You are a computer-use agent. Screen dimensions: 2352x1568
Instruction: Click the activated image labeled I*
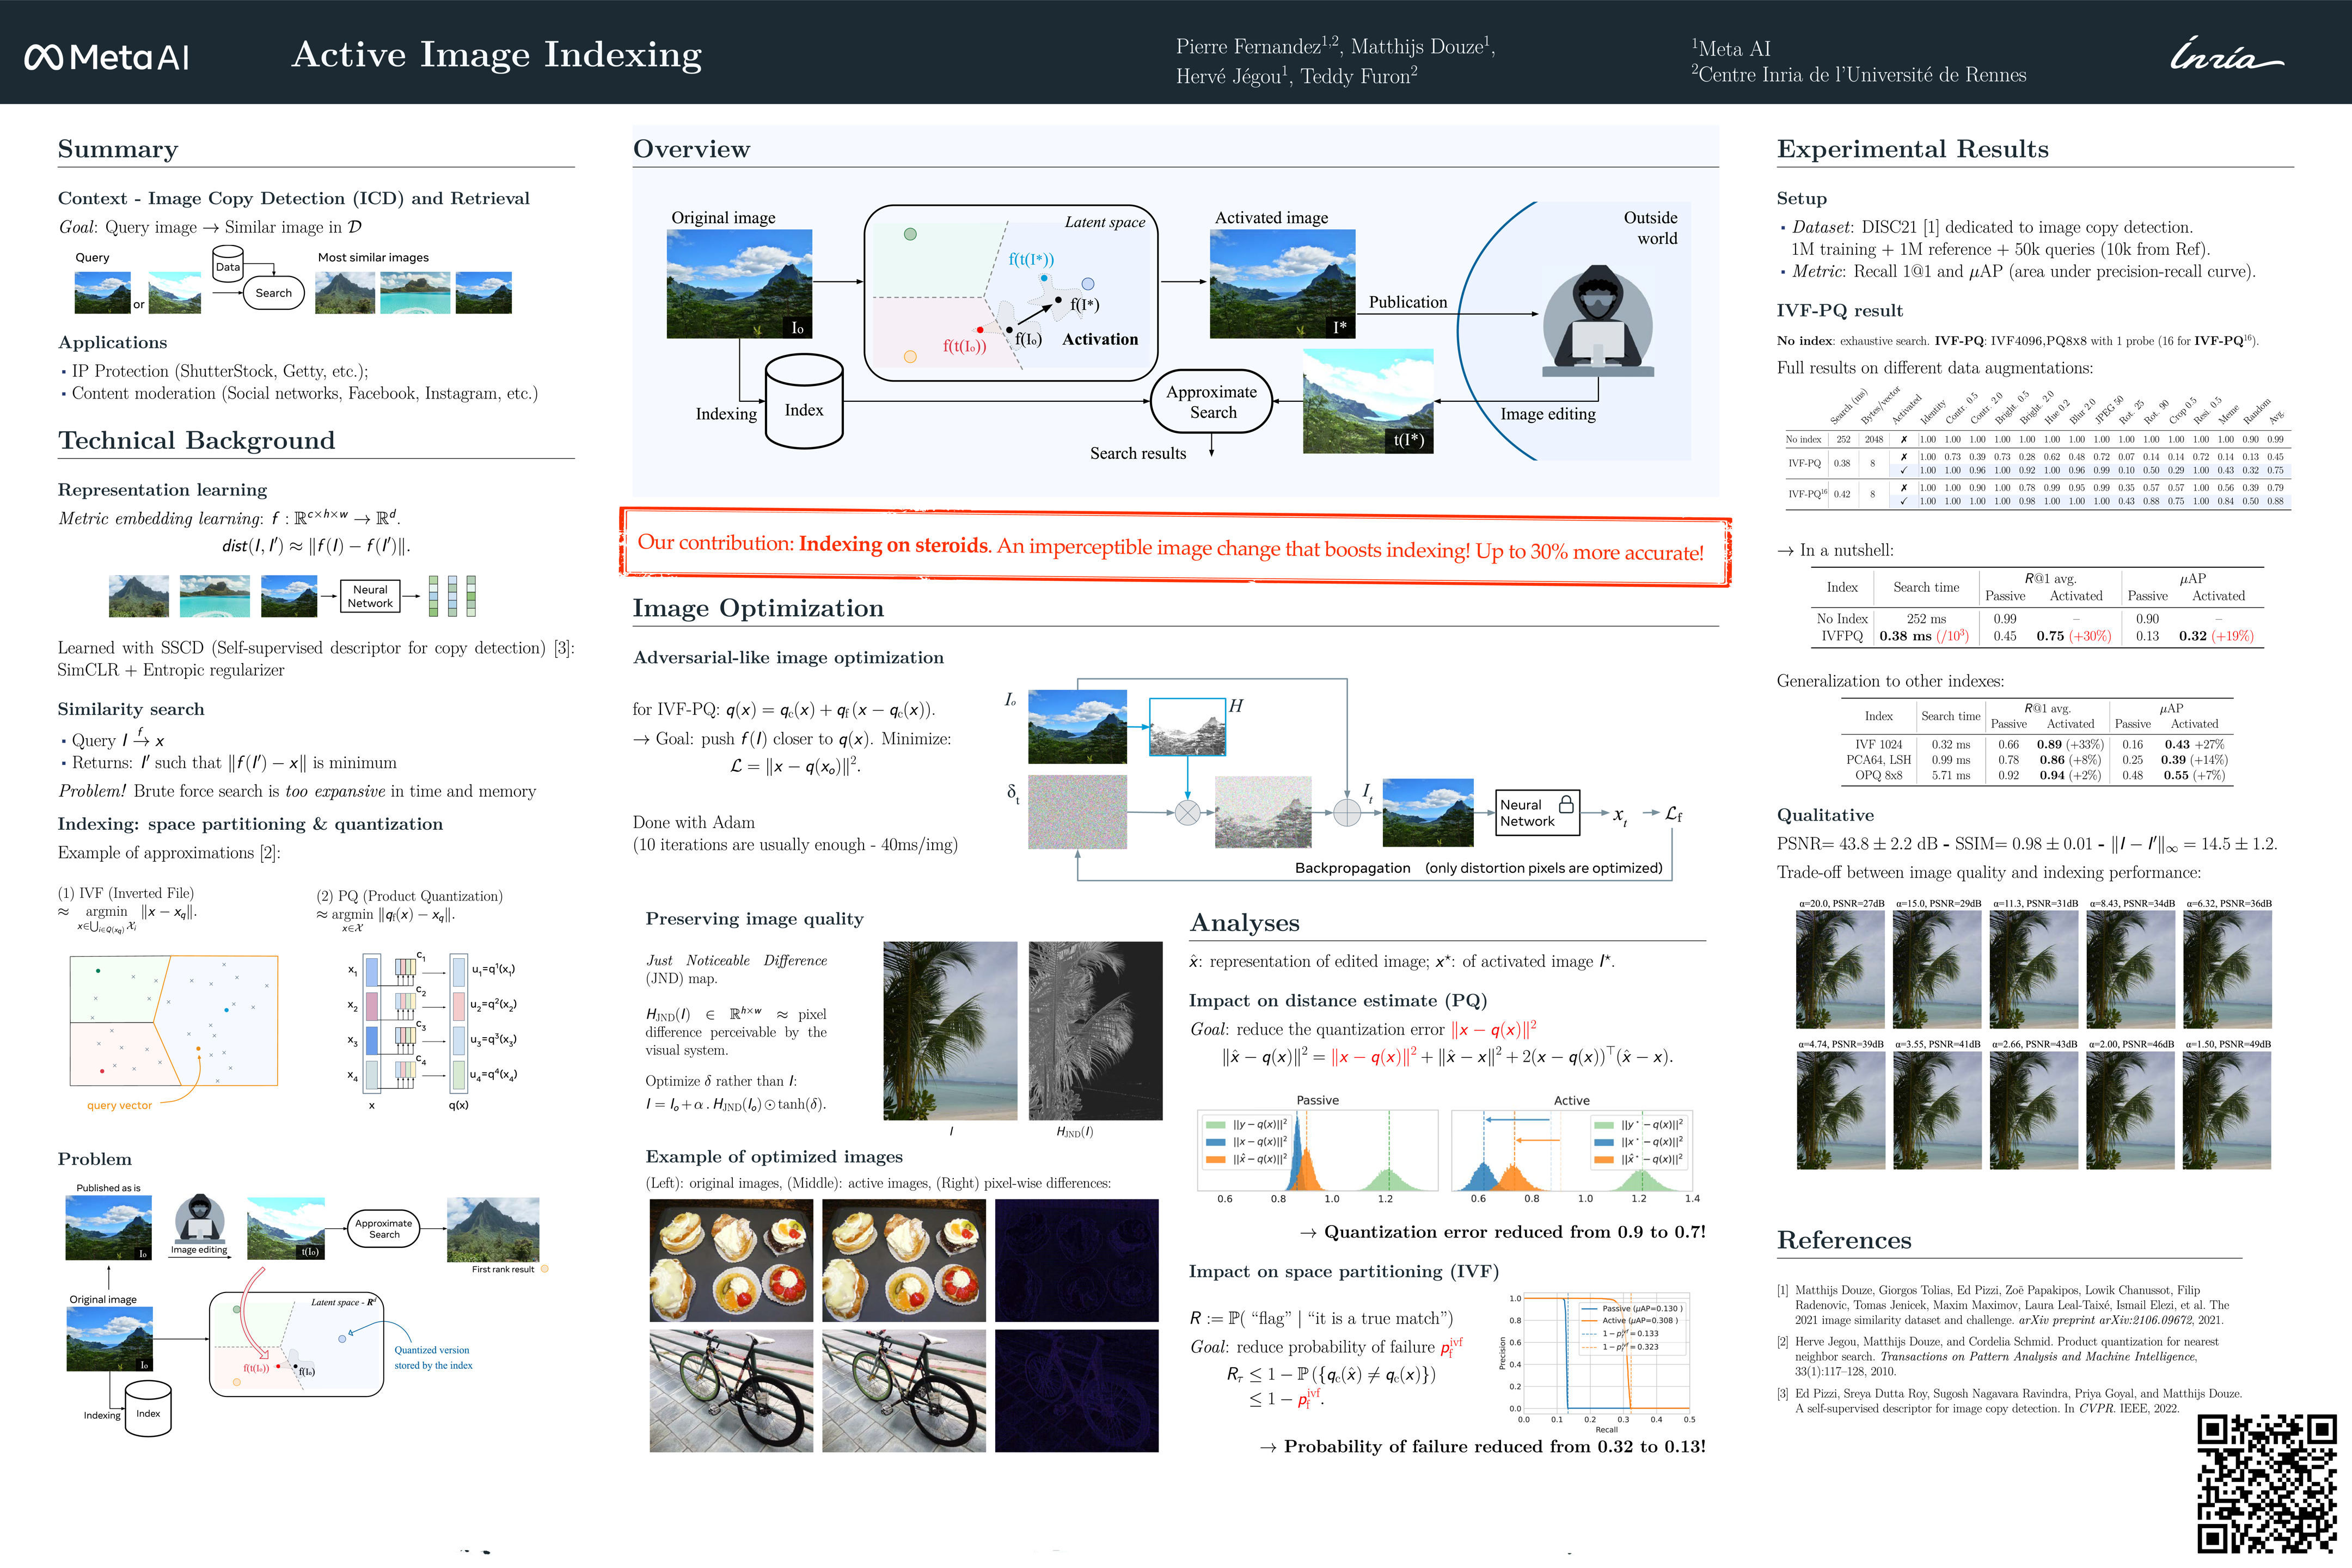(1282, 284)
